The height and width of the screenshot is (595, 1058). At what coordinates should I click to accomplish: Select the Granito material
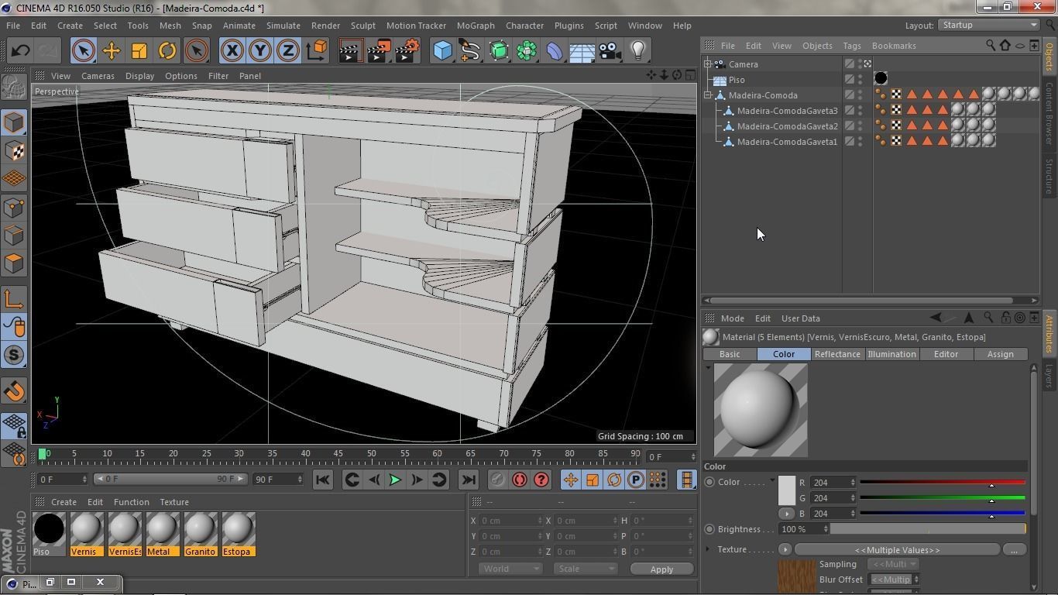pyautogui.click(x=200, y=535)
